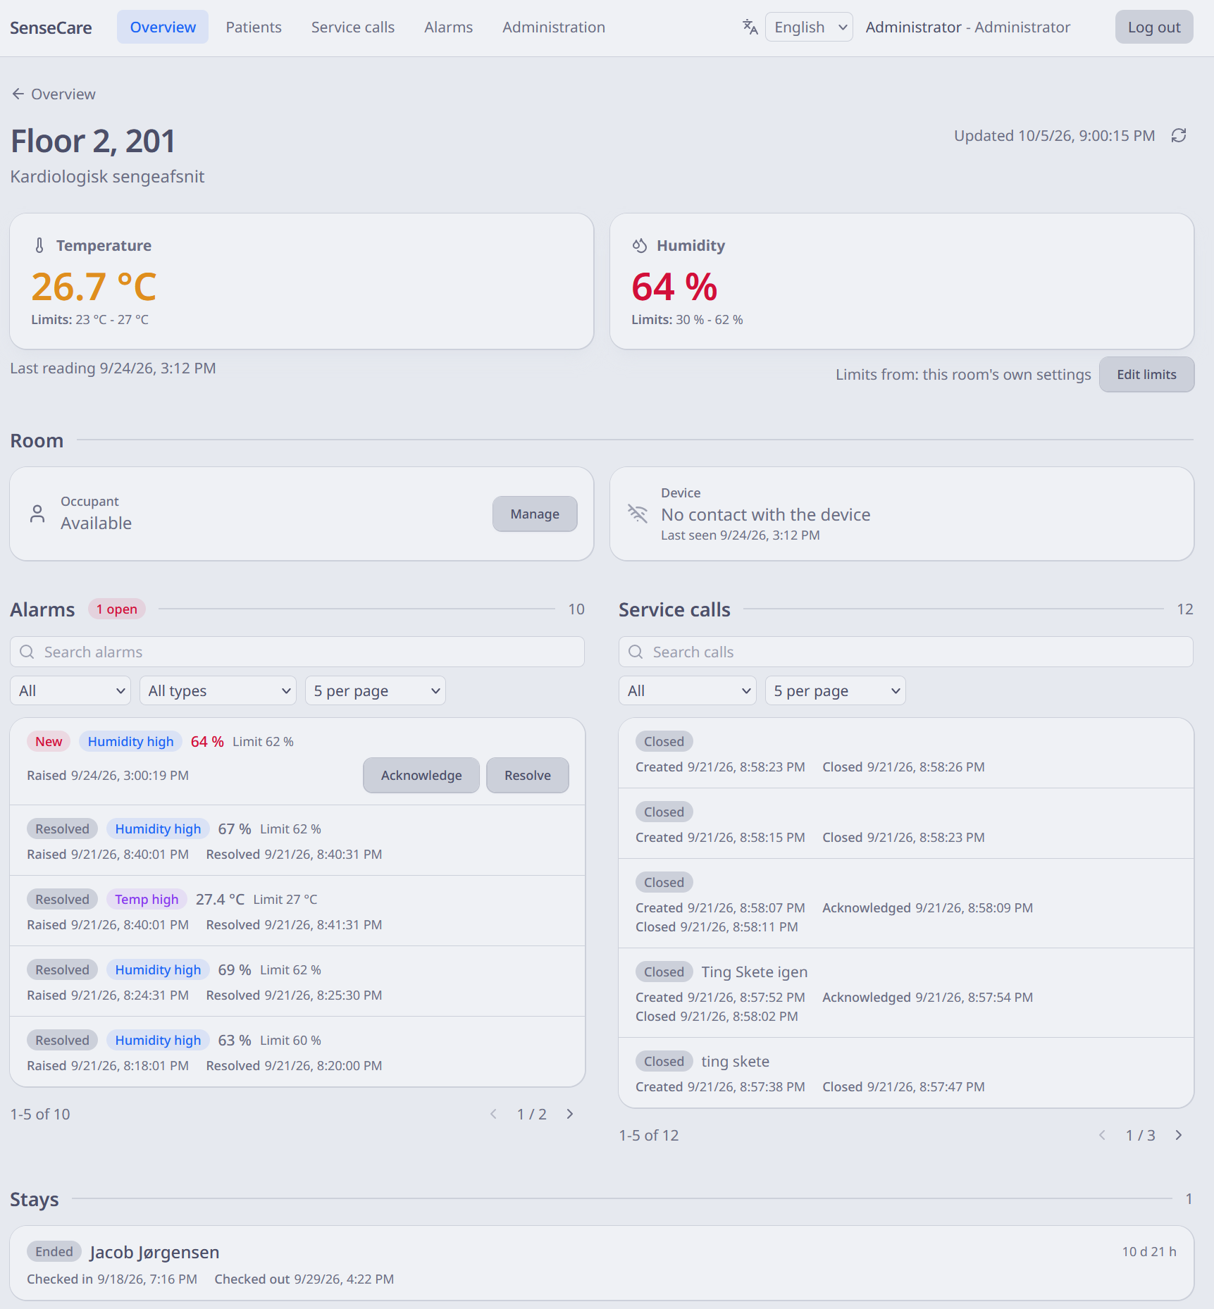Click the magnifier icon in Search calls
The width and height of the screenshot is (1214, 1309).
pyautogui.click(x=636, y=652)
